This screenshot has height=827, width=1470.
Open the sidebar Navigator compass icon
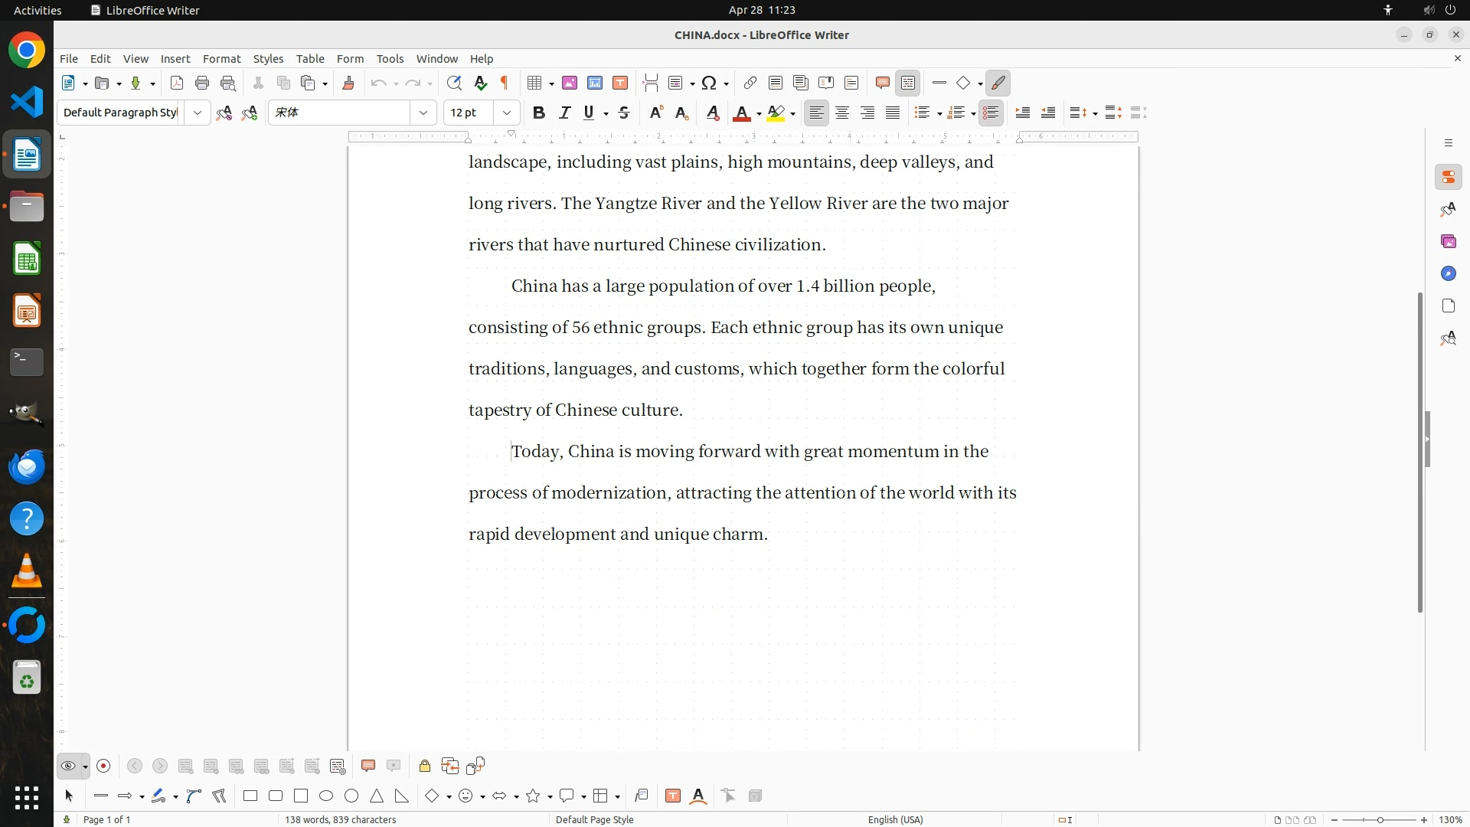pyautogui.click(x=1448, y=273)
